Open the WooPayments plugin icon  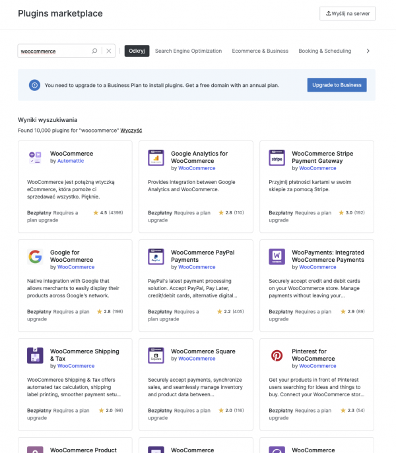pyautogui.click(x=277, y=257)
